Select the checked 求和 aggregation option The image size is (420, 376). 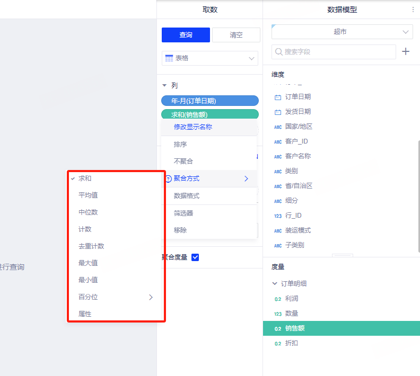point(85,178)
